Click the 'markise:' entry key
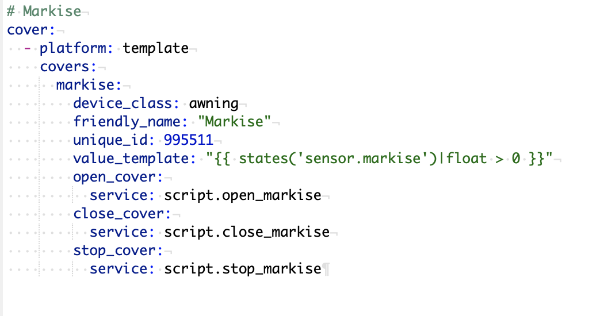Image resolution: width=604 pixels, height=316 pixels. 89,84
